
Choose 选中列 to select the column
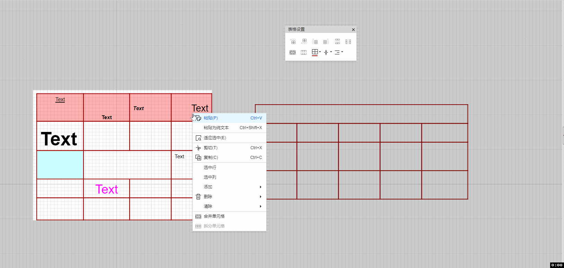(x=229, y=177)
